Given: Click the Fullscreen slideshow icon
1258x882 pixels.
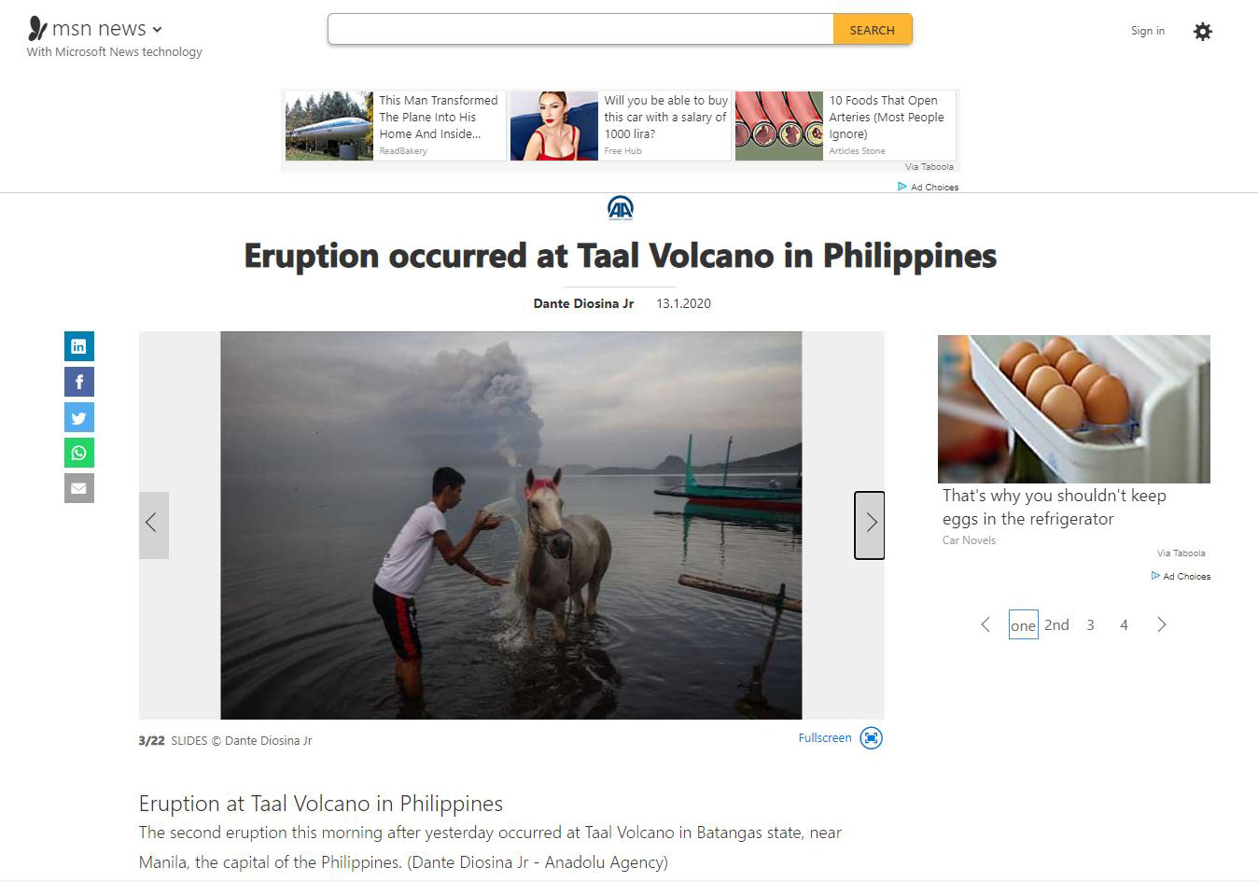Looking at the screenshot, I should (x=871, y=738).
